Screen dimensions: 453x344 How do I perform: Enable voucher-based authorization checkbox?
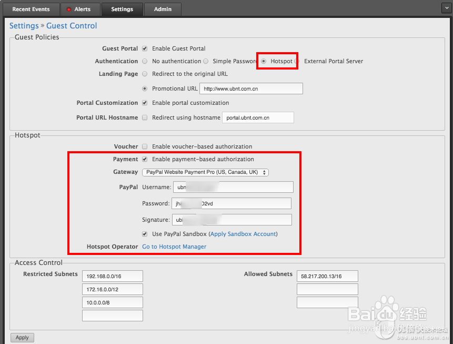tap(145, 146)
